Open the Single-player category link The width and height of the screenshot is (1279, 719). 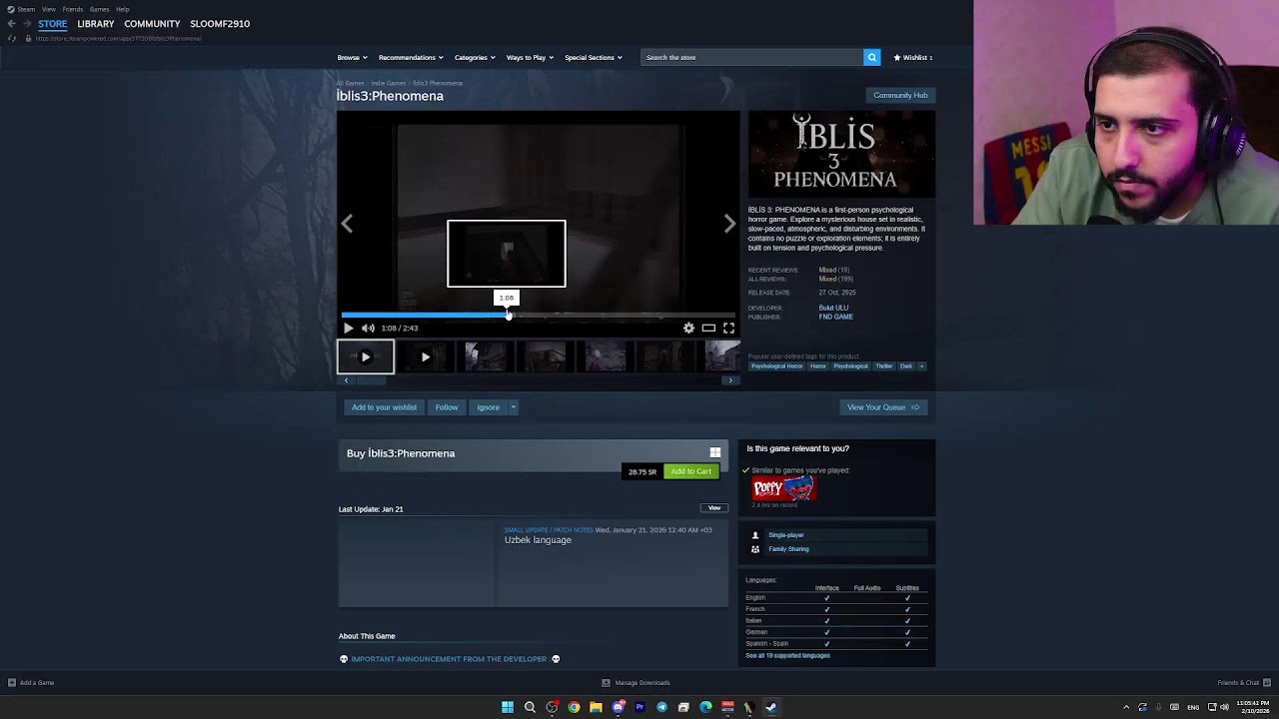(x=786, y=535)
